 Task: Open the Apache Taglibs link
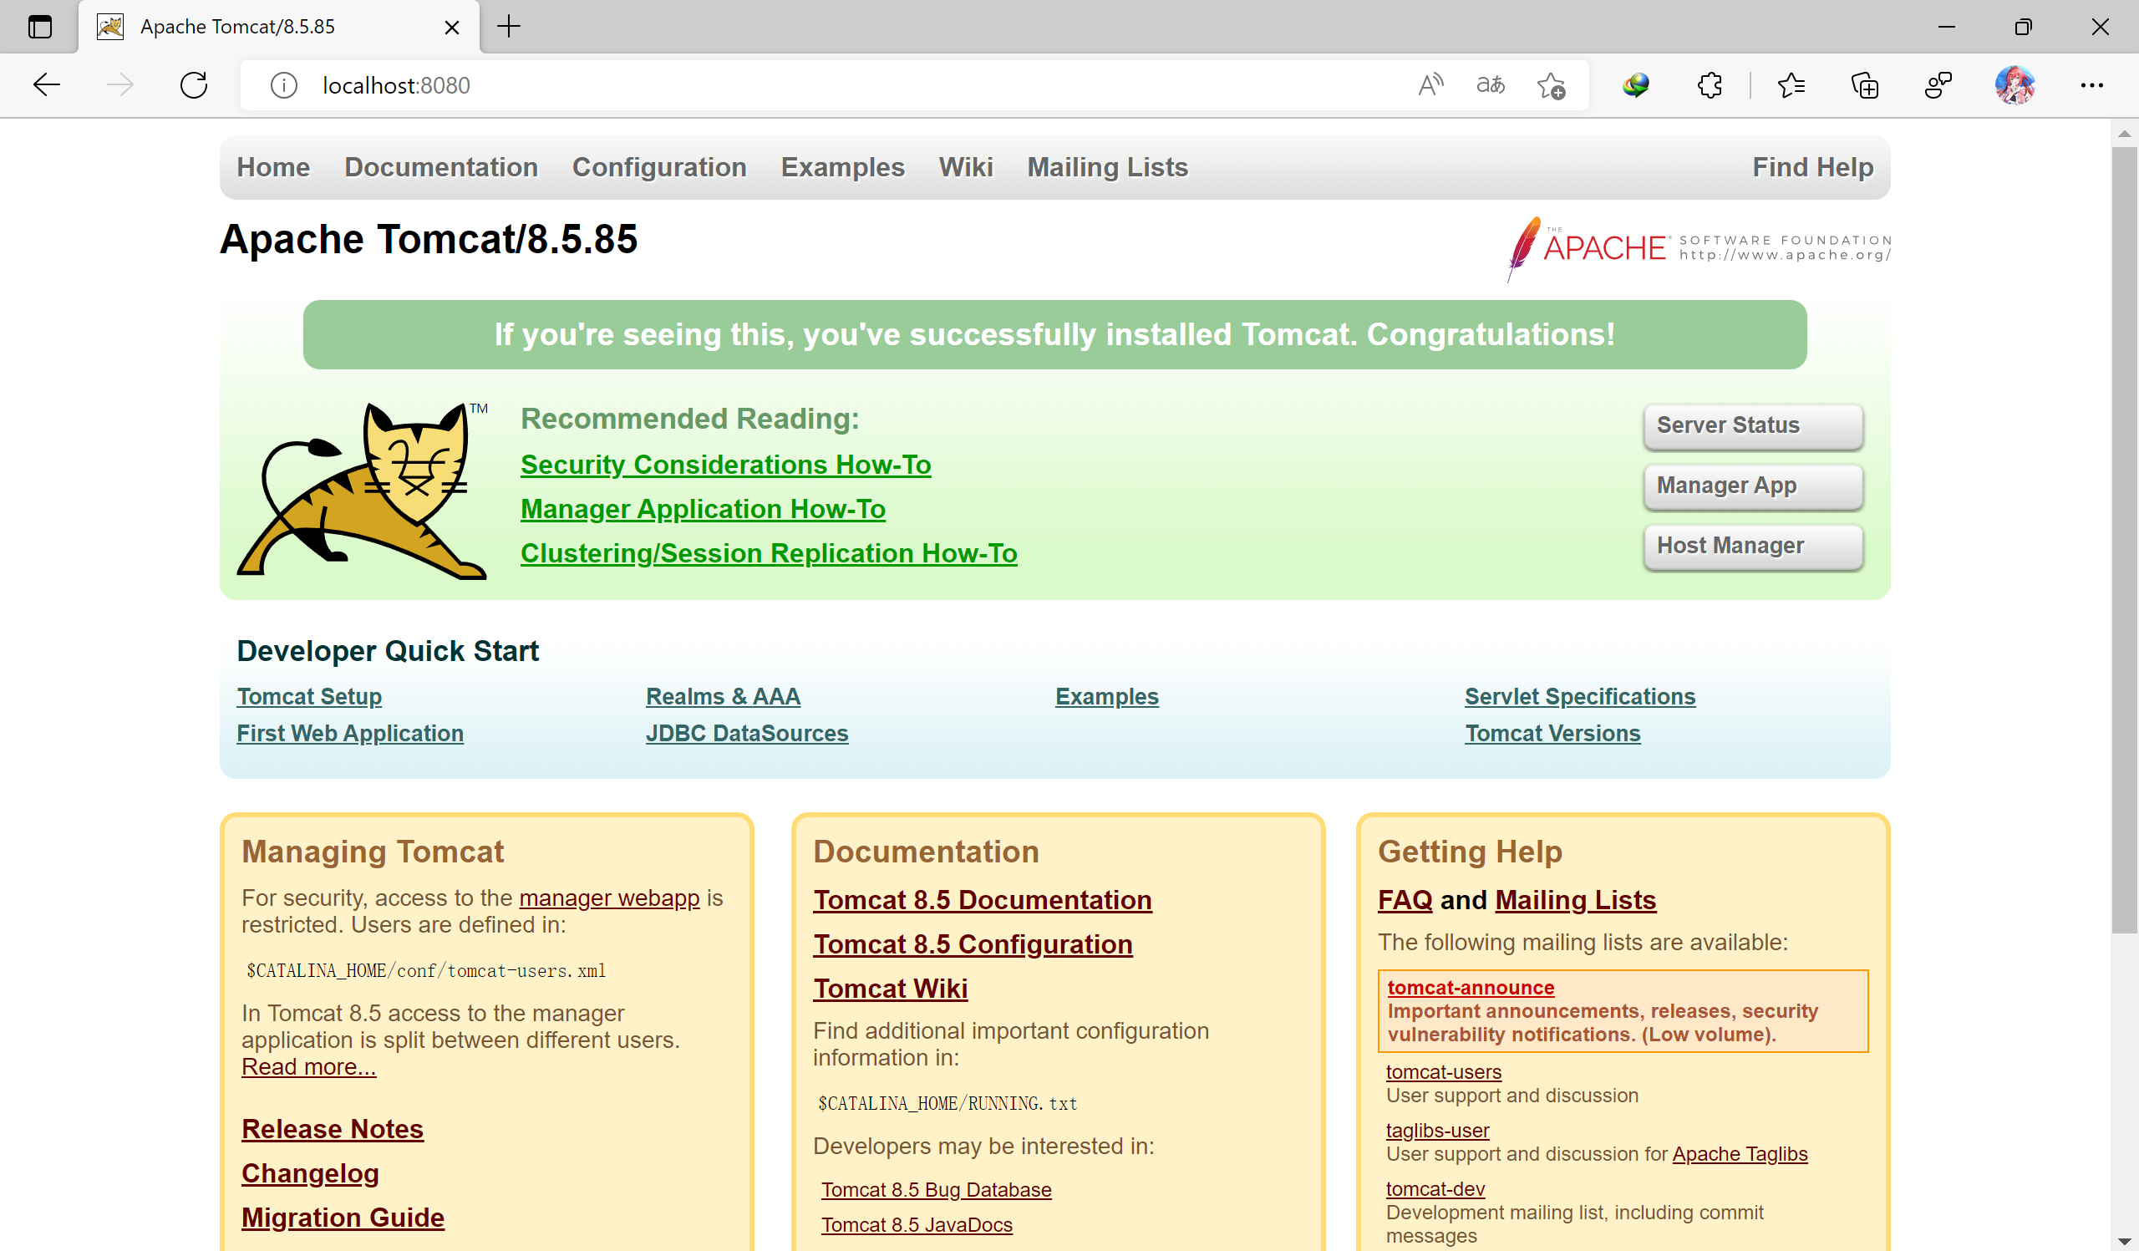pos(1740,1154)
